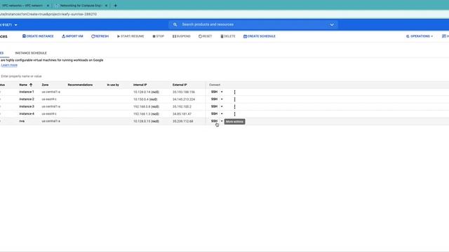The height and width of the screenshot is (252, 449).
Task: Connect via SSH to instance-4
Action: pyautogui.click(x=214, y=113)
